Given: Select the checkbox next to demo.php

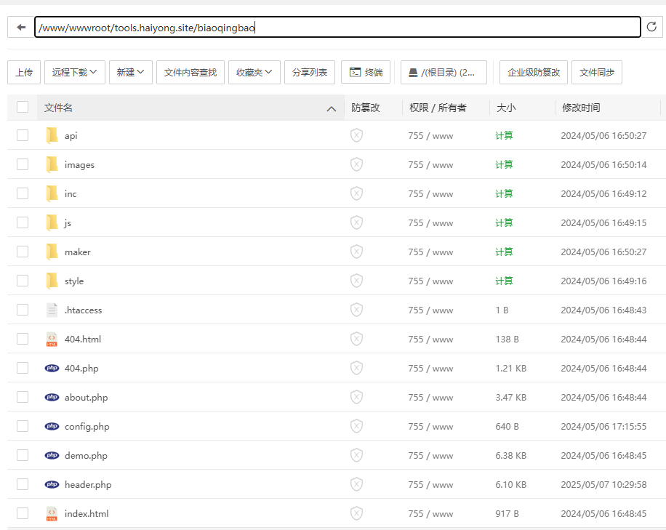Looking at the screenshot, I should coord(23,455).
